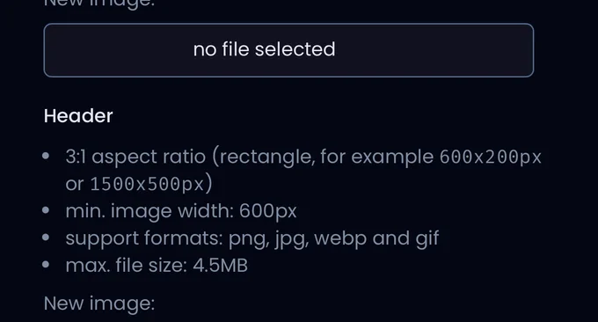The width and height of the screenshot is (598, 322).
Task: Click the "4.5MB" size value
Action: (x=220, y=265)
